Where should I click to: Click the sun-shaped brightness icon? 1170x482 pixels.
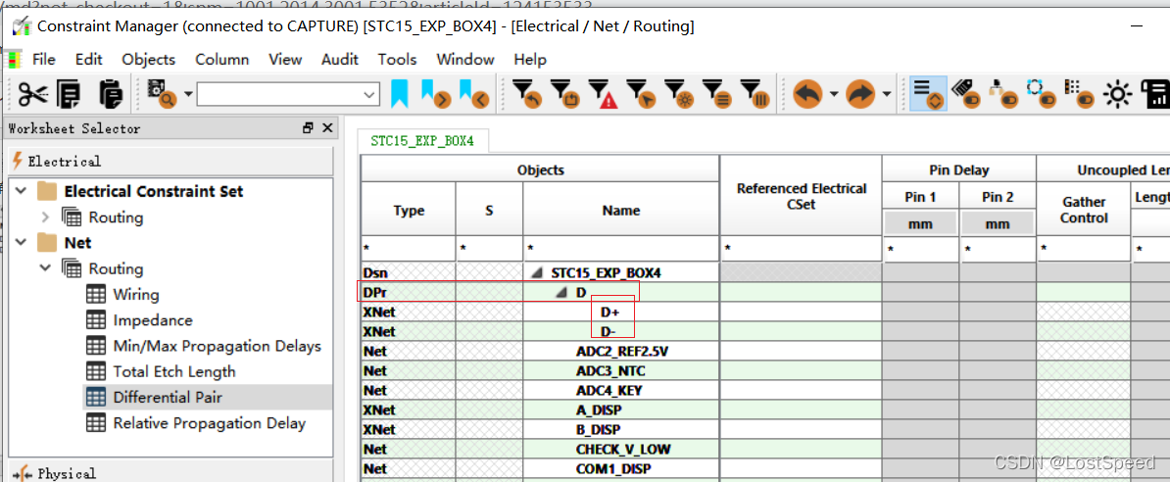click(x=1117, y=95)
